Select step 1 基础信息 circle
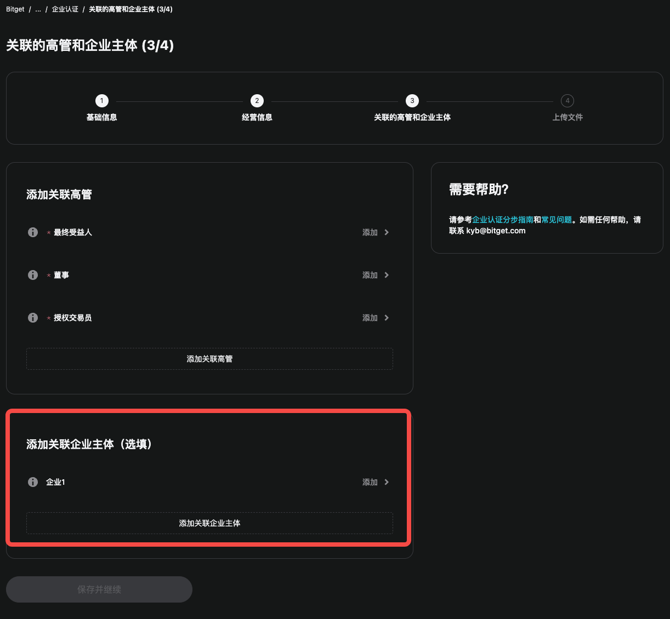Viewport: 670px width, 619px height. (x=101, y=101)
